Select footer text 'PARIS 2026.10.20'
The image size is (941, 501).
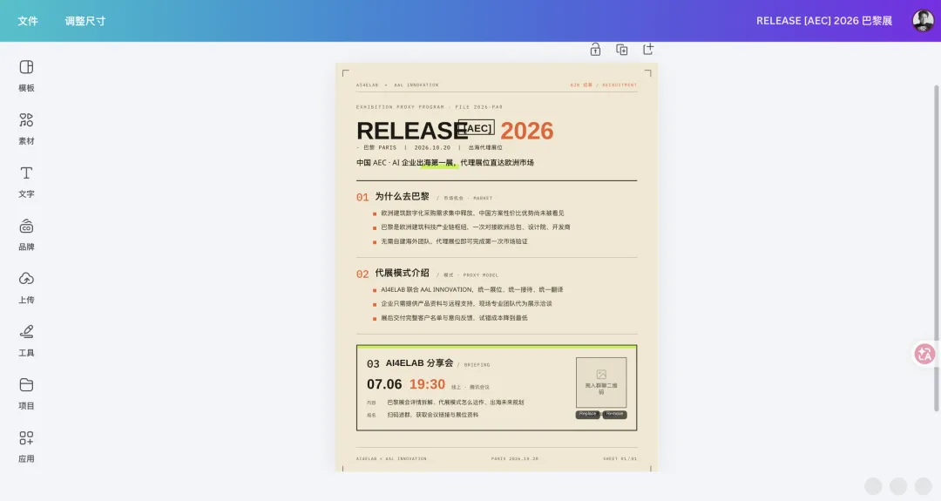point(515,459)
